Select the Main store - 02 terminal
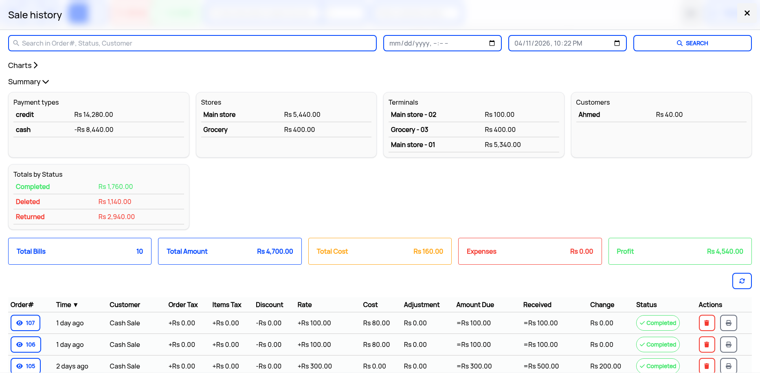The width and height of the screenshot is (760, 373). (x=474, y=115)
